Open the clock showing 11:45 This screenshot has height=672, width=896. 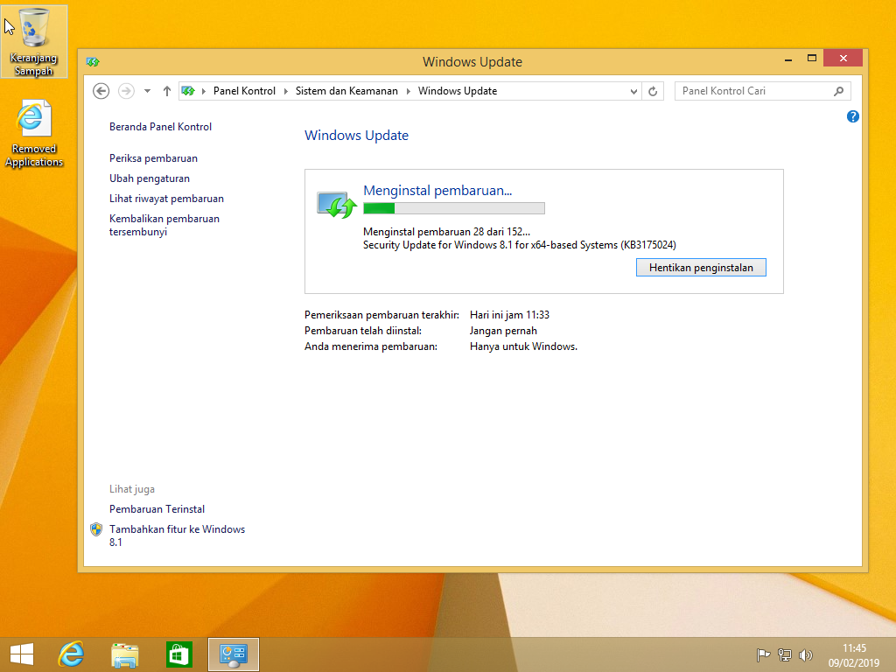pyautogui.click(x=854, y=654)
